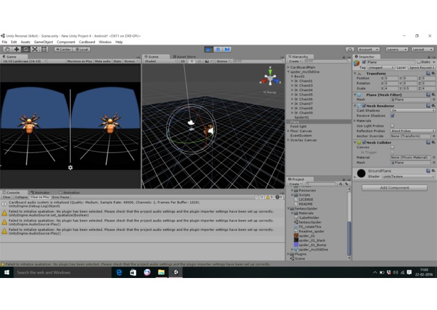Screen dimensions: 437x310
Task: Open the Reflection Probes dropdown
Action: tap(412, 131)
